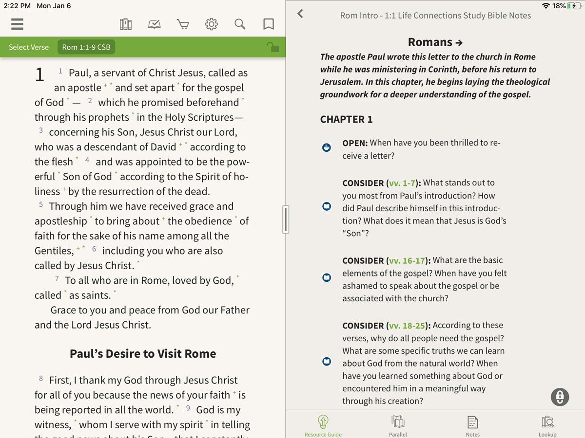Screen dimensions: 585x438
Task: Tap verse number 2 superscript
Action: pos(90,101)
